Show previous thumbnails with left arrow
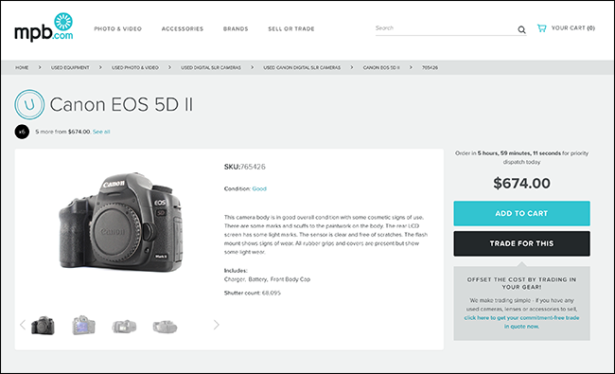 [23, 325]
